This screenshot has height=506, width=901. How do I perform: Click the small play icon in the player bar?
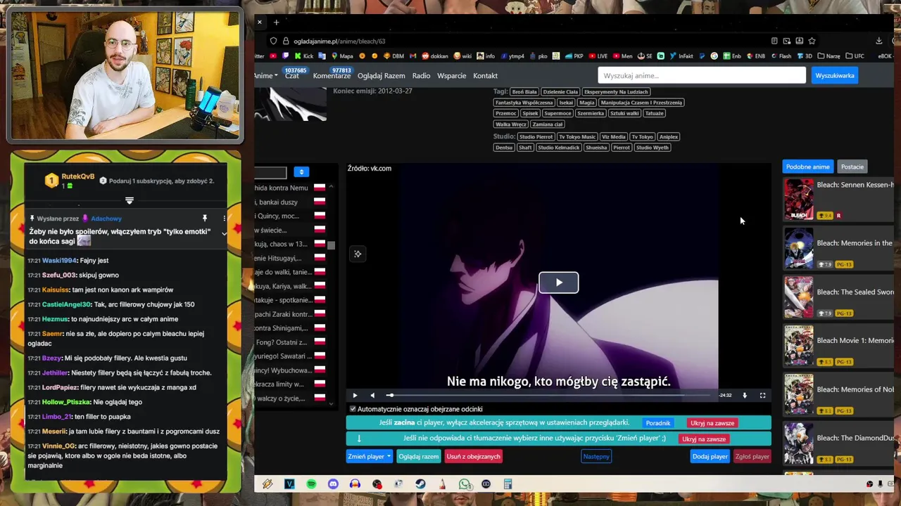click(x=355, y=395)
